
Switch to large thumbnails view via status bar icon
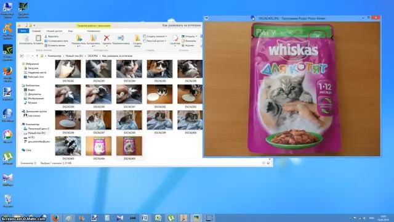(x=268, y=163)
